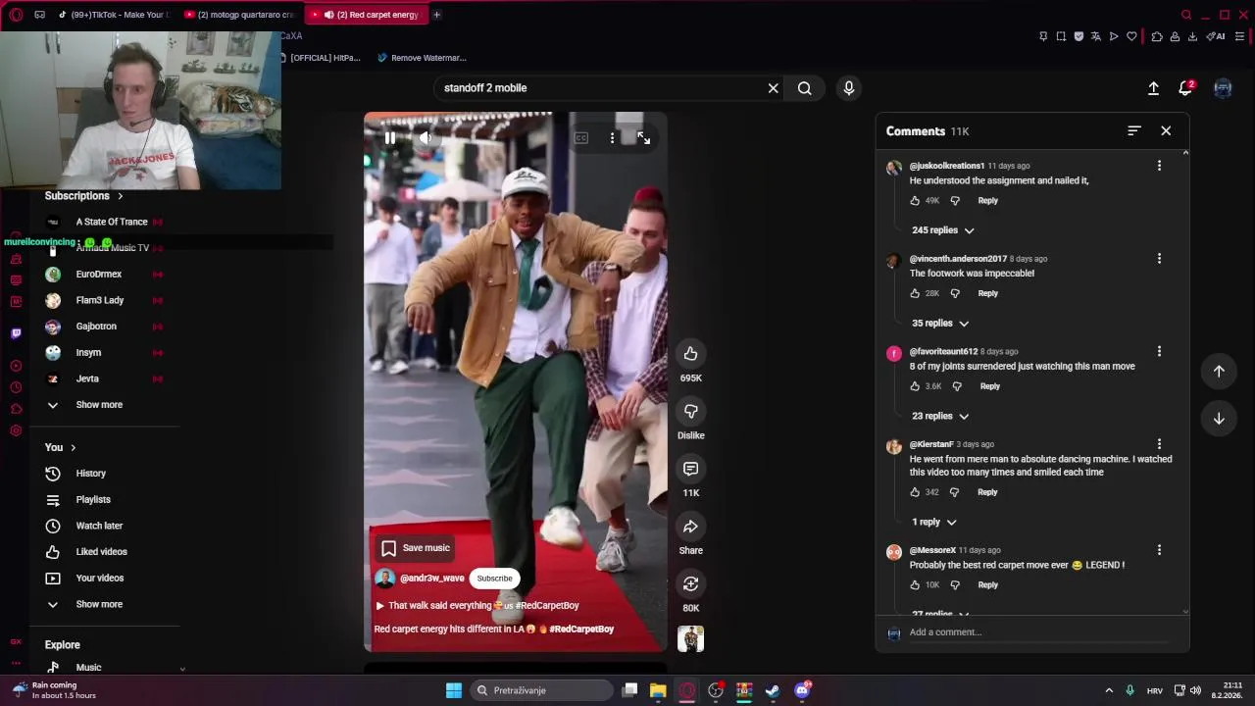Expand 35 replies under @vincenth.anderson2017

[x=939, y=323]
